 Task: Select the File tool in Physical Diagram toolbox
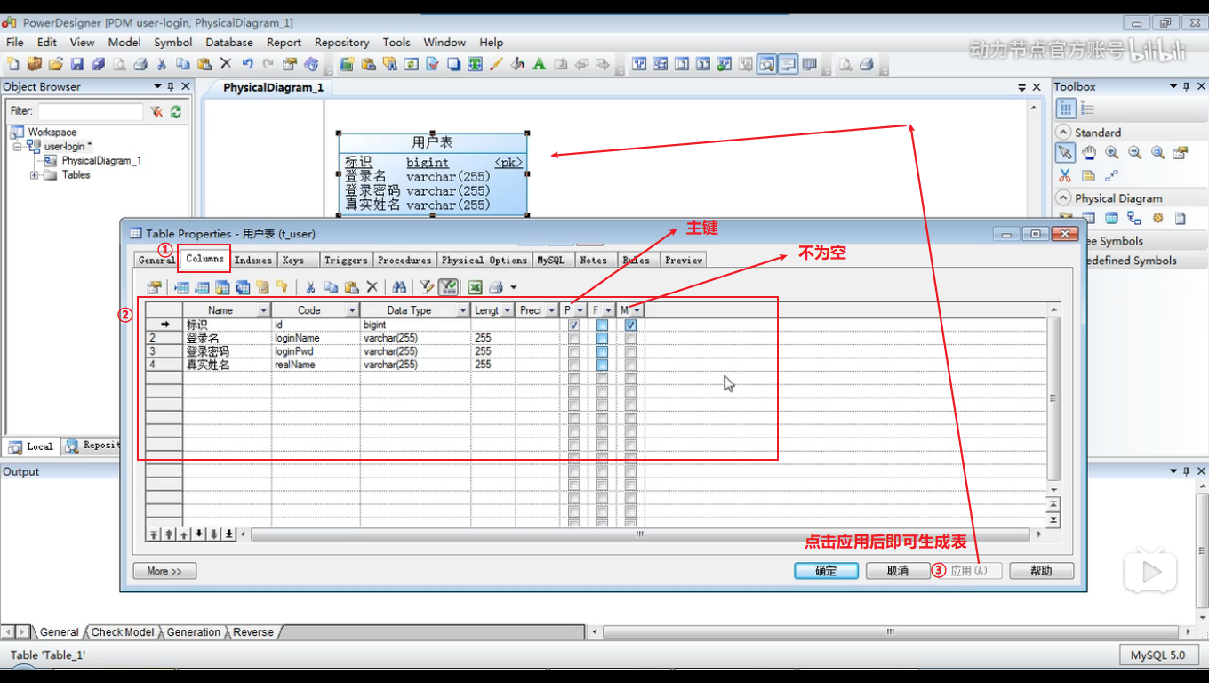[x=1181, y=218]
